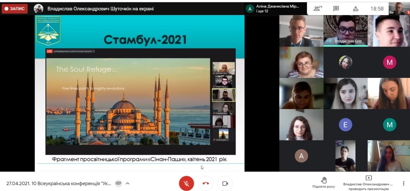Open the participants list icon
Image resolution: width=410 pixels, height=191 pixels.
[x=317, y=9]
